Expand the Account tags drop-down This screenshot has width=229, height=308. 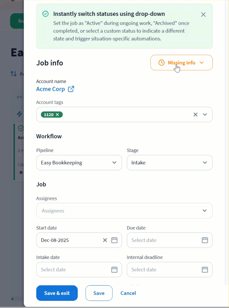[x=205, y=115]
